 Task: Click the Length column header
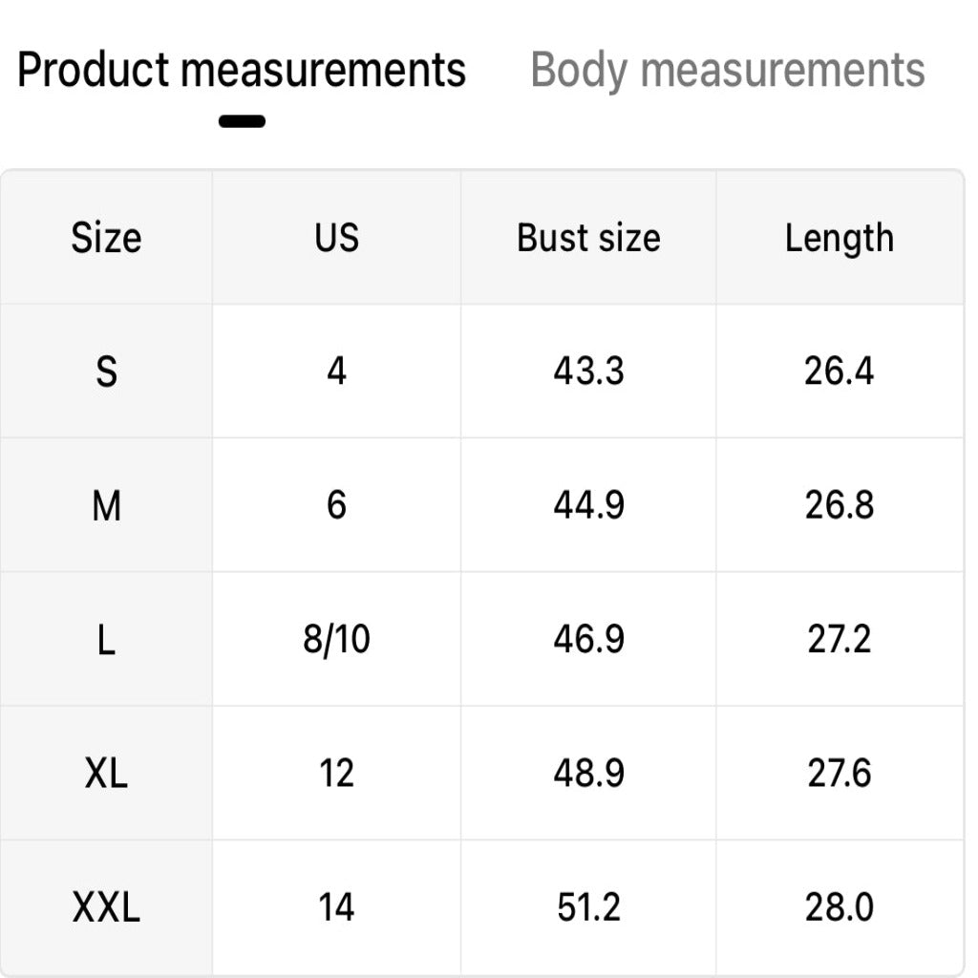click(840, 239)
